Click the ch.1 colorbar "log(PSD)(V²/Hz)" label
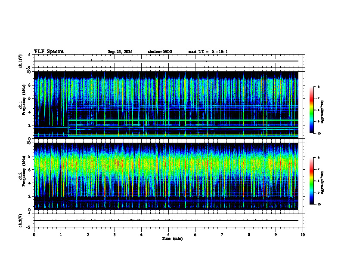 pos(322,112)
